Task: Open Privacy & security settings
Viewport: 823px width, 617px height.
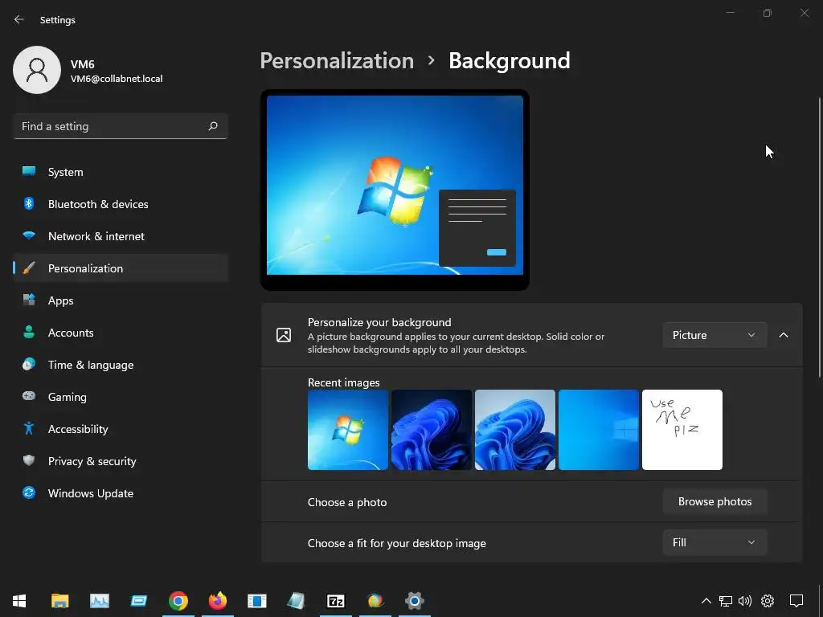Action: pos(121,461)
